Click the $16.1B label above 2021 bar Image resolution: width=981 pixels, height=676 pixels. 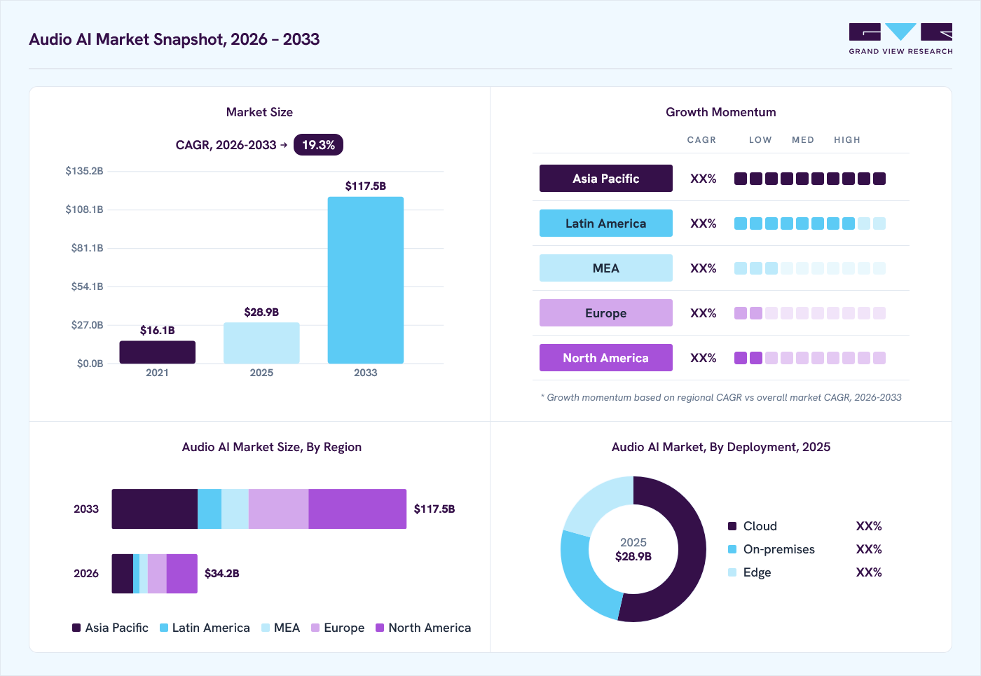click(x=157, y=331)
